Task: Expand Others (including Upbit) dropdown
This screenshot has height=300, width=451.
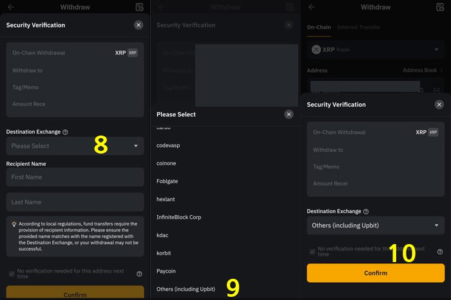Action: click(x=376, y=225)
